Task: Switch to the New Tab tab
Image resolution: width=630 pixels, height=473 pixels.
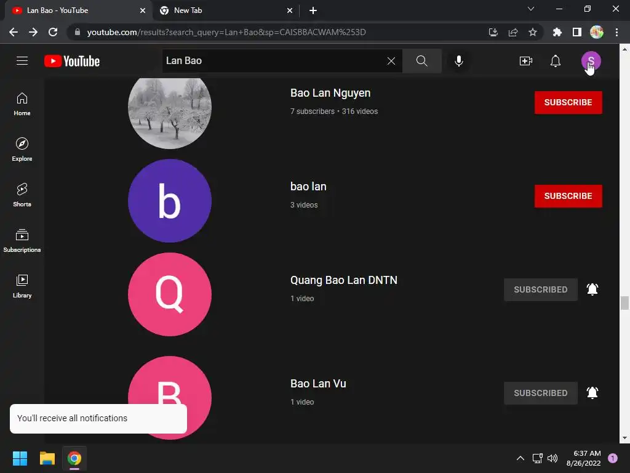Action: pyautogui.click(x=225, y=10)
